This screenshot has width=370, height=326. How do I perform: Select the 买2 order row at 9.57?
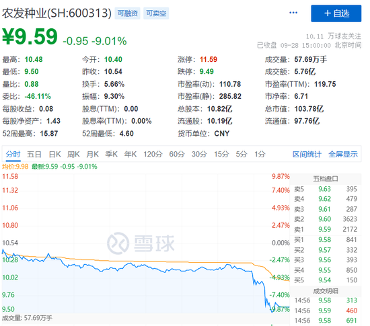point(326,250)
